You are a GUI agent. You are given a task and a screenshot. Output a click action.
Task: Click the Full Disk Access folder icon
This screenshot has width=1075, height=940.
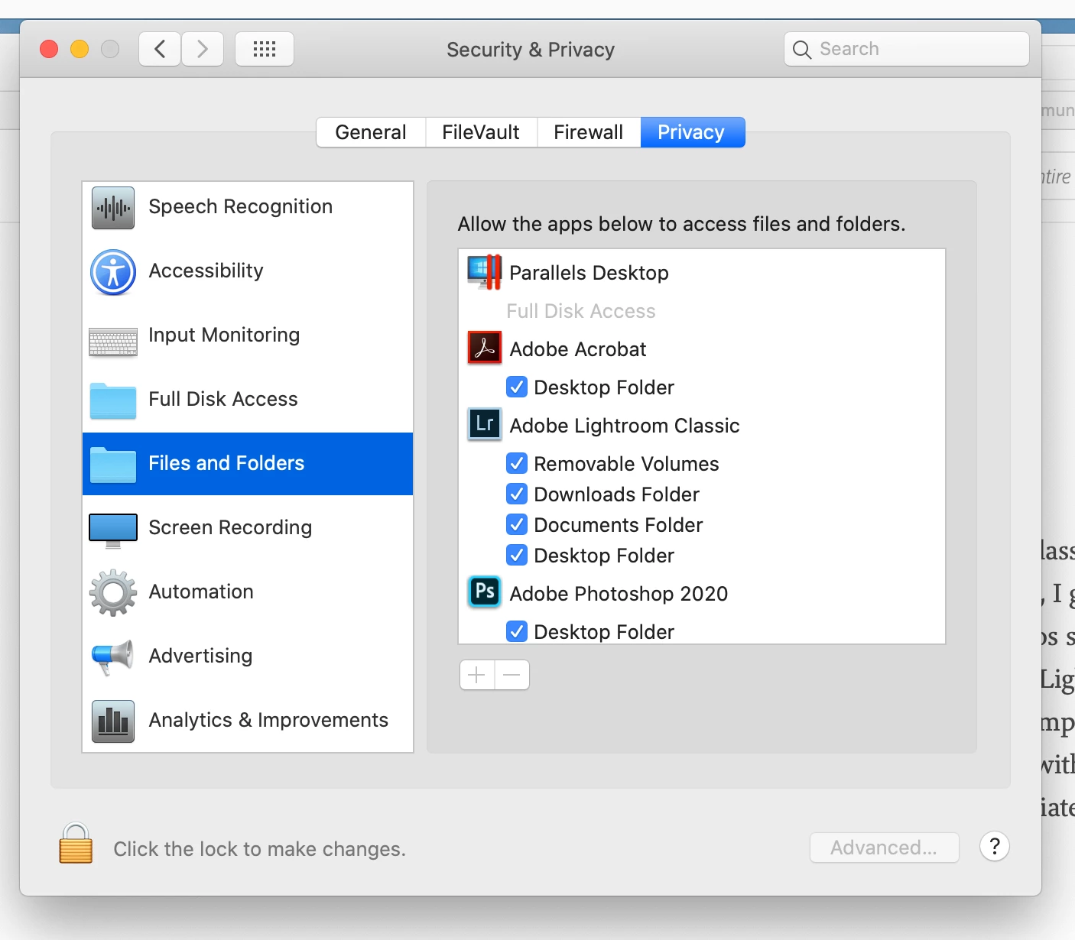[113, 400]
